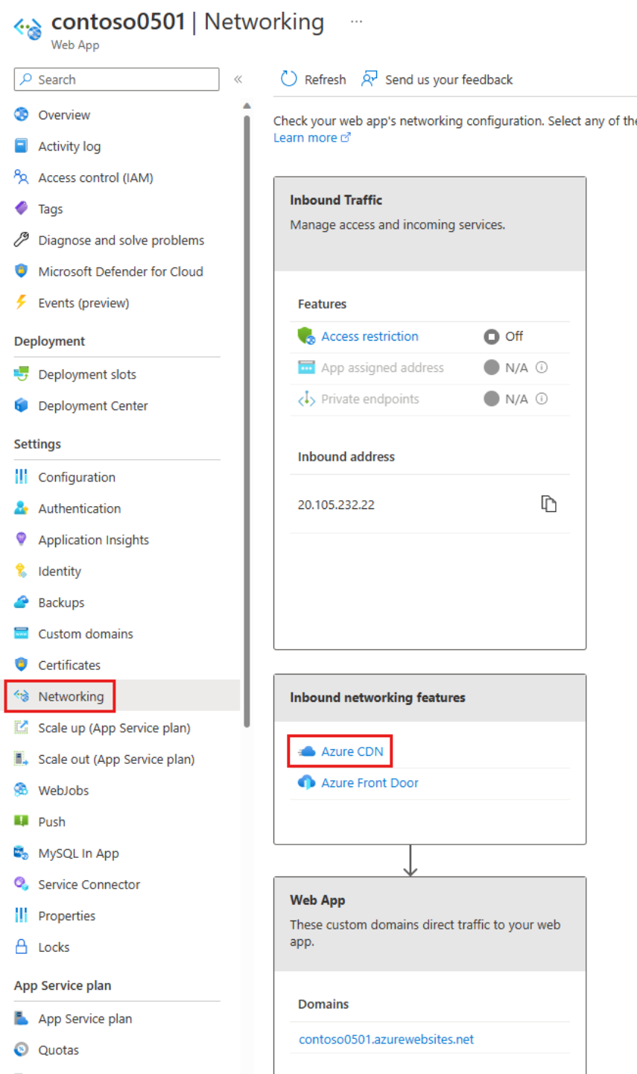Viewport: 637px width, 1074px height.
Task: Toggle the Access restriction setting
Action: click(x=490, y=337)
